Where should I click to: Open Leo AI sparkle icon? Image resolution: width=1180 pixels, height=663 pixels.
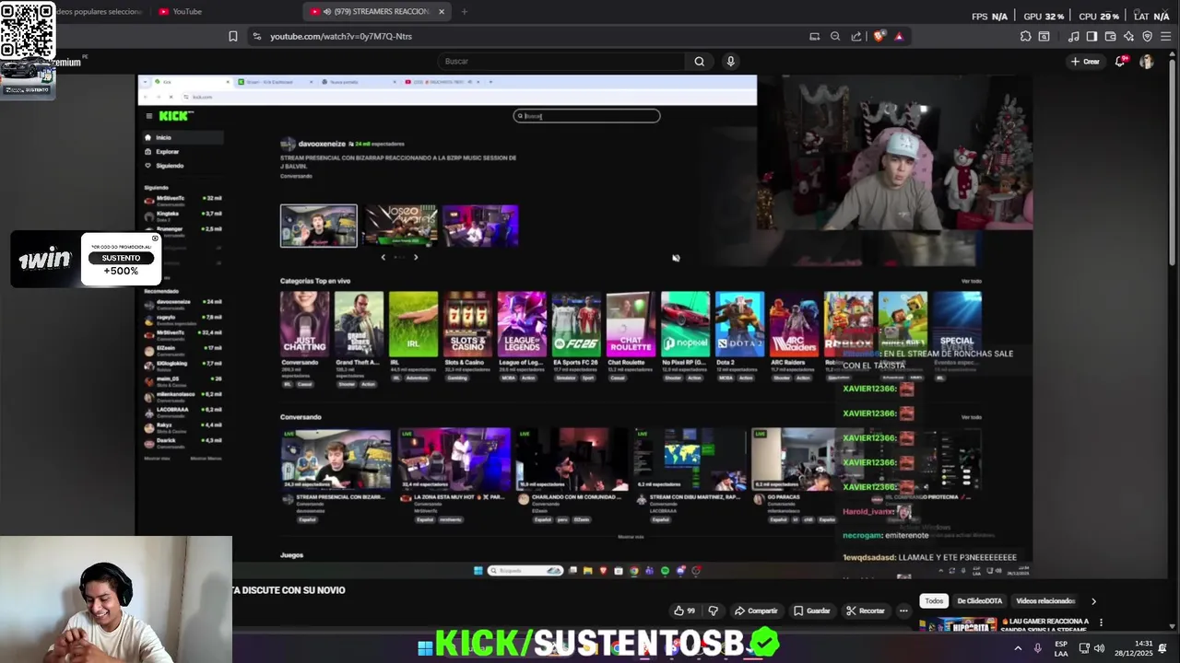tap(1128, 36)
